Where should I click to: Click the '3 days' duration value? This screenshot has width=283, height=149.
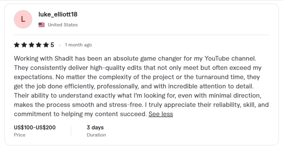pos(95,127)
